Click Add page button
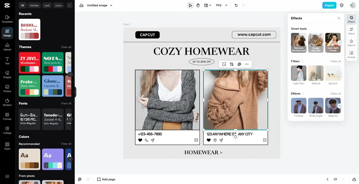The width and height of the screenshot is (359, 184). (x=106, y=179)
